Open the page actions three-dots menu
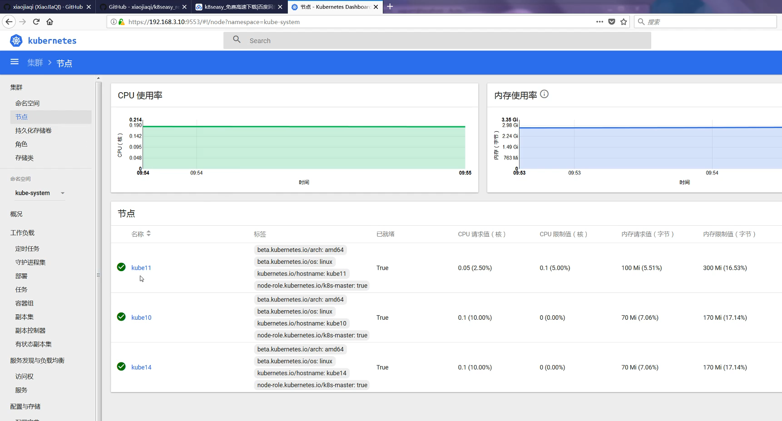Image resolution: width=782 pixels, height=421 pixels. pos(599,21)
